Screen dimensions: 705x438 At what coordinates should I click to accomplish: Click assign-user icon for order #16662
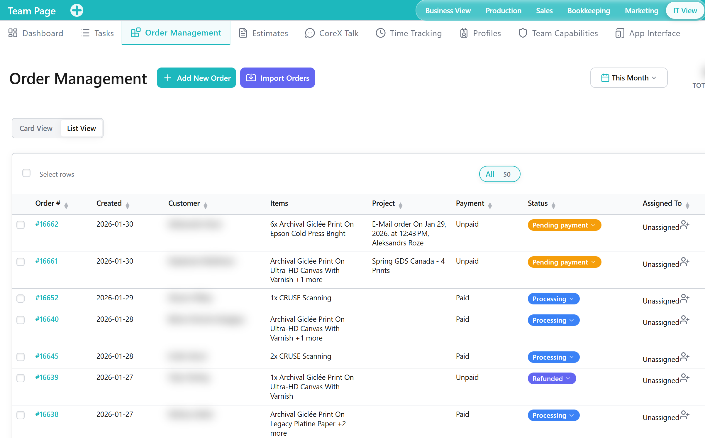[x=684, y=225]
